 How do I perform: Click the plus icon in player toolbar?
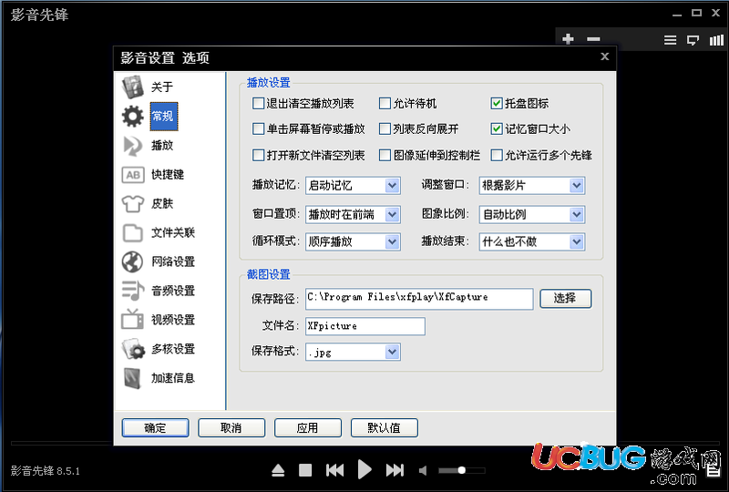(x=568, y=39)
